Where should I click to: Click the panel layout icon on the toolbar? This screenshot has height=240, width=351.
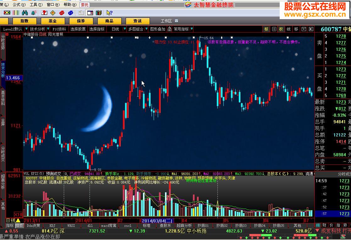tap(90, 13)
